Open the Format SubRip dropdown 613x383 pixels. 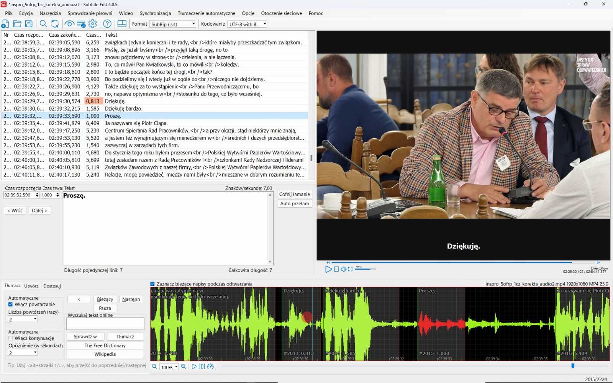tap(173, 24)
